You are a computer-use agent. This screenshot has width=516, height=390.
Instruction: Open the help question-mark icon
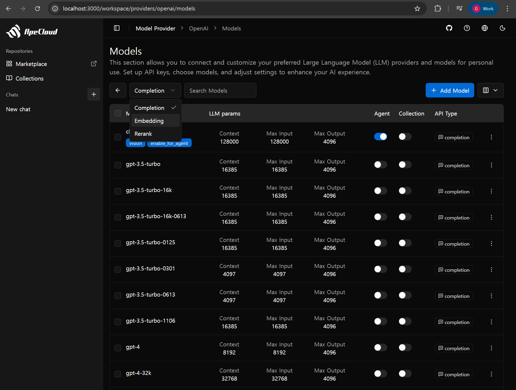(467, 28)
